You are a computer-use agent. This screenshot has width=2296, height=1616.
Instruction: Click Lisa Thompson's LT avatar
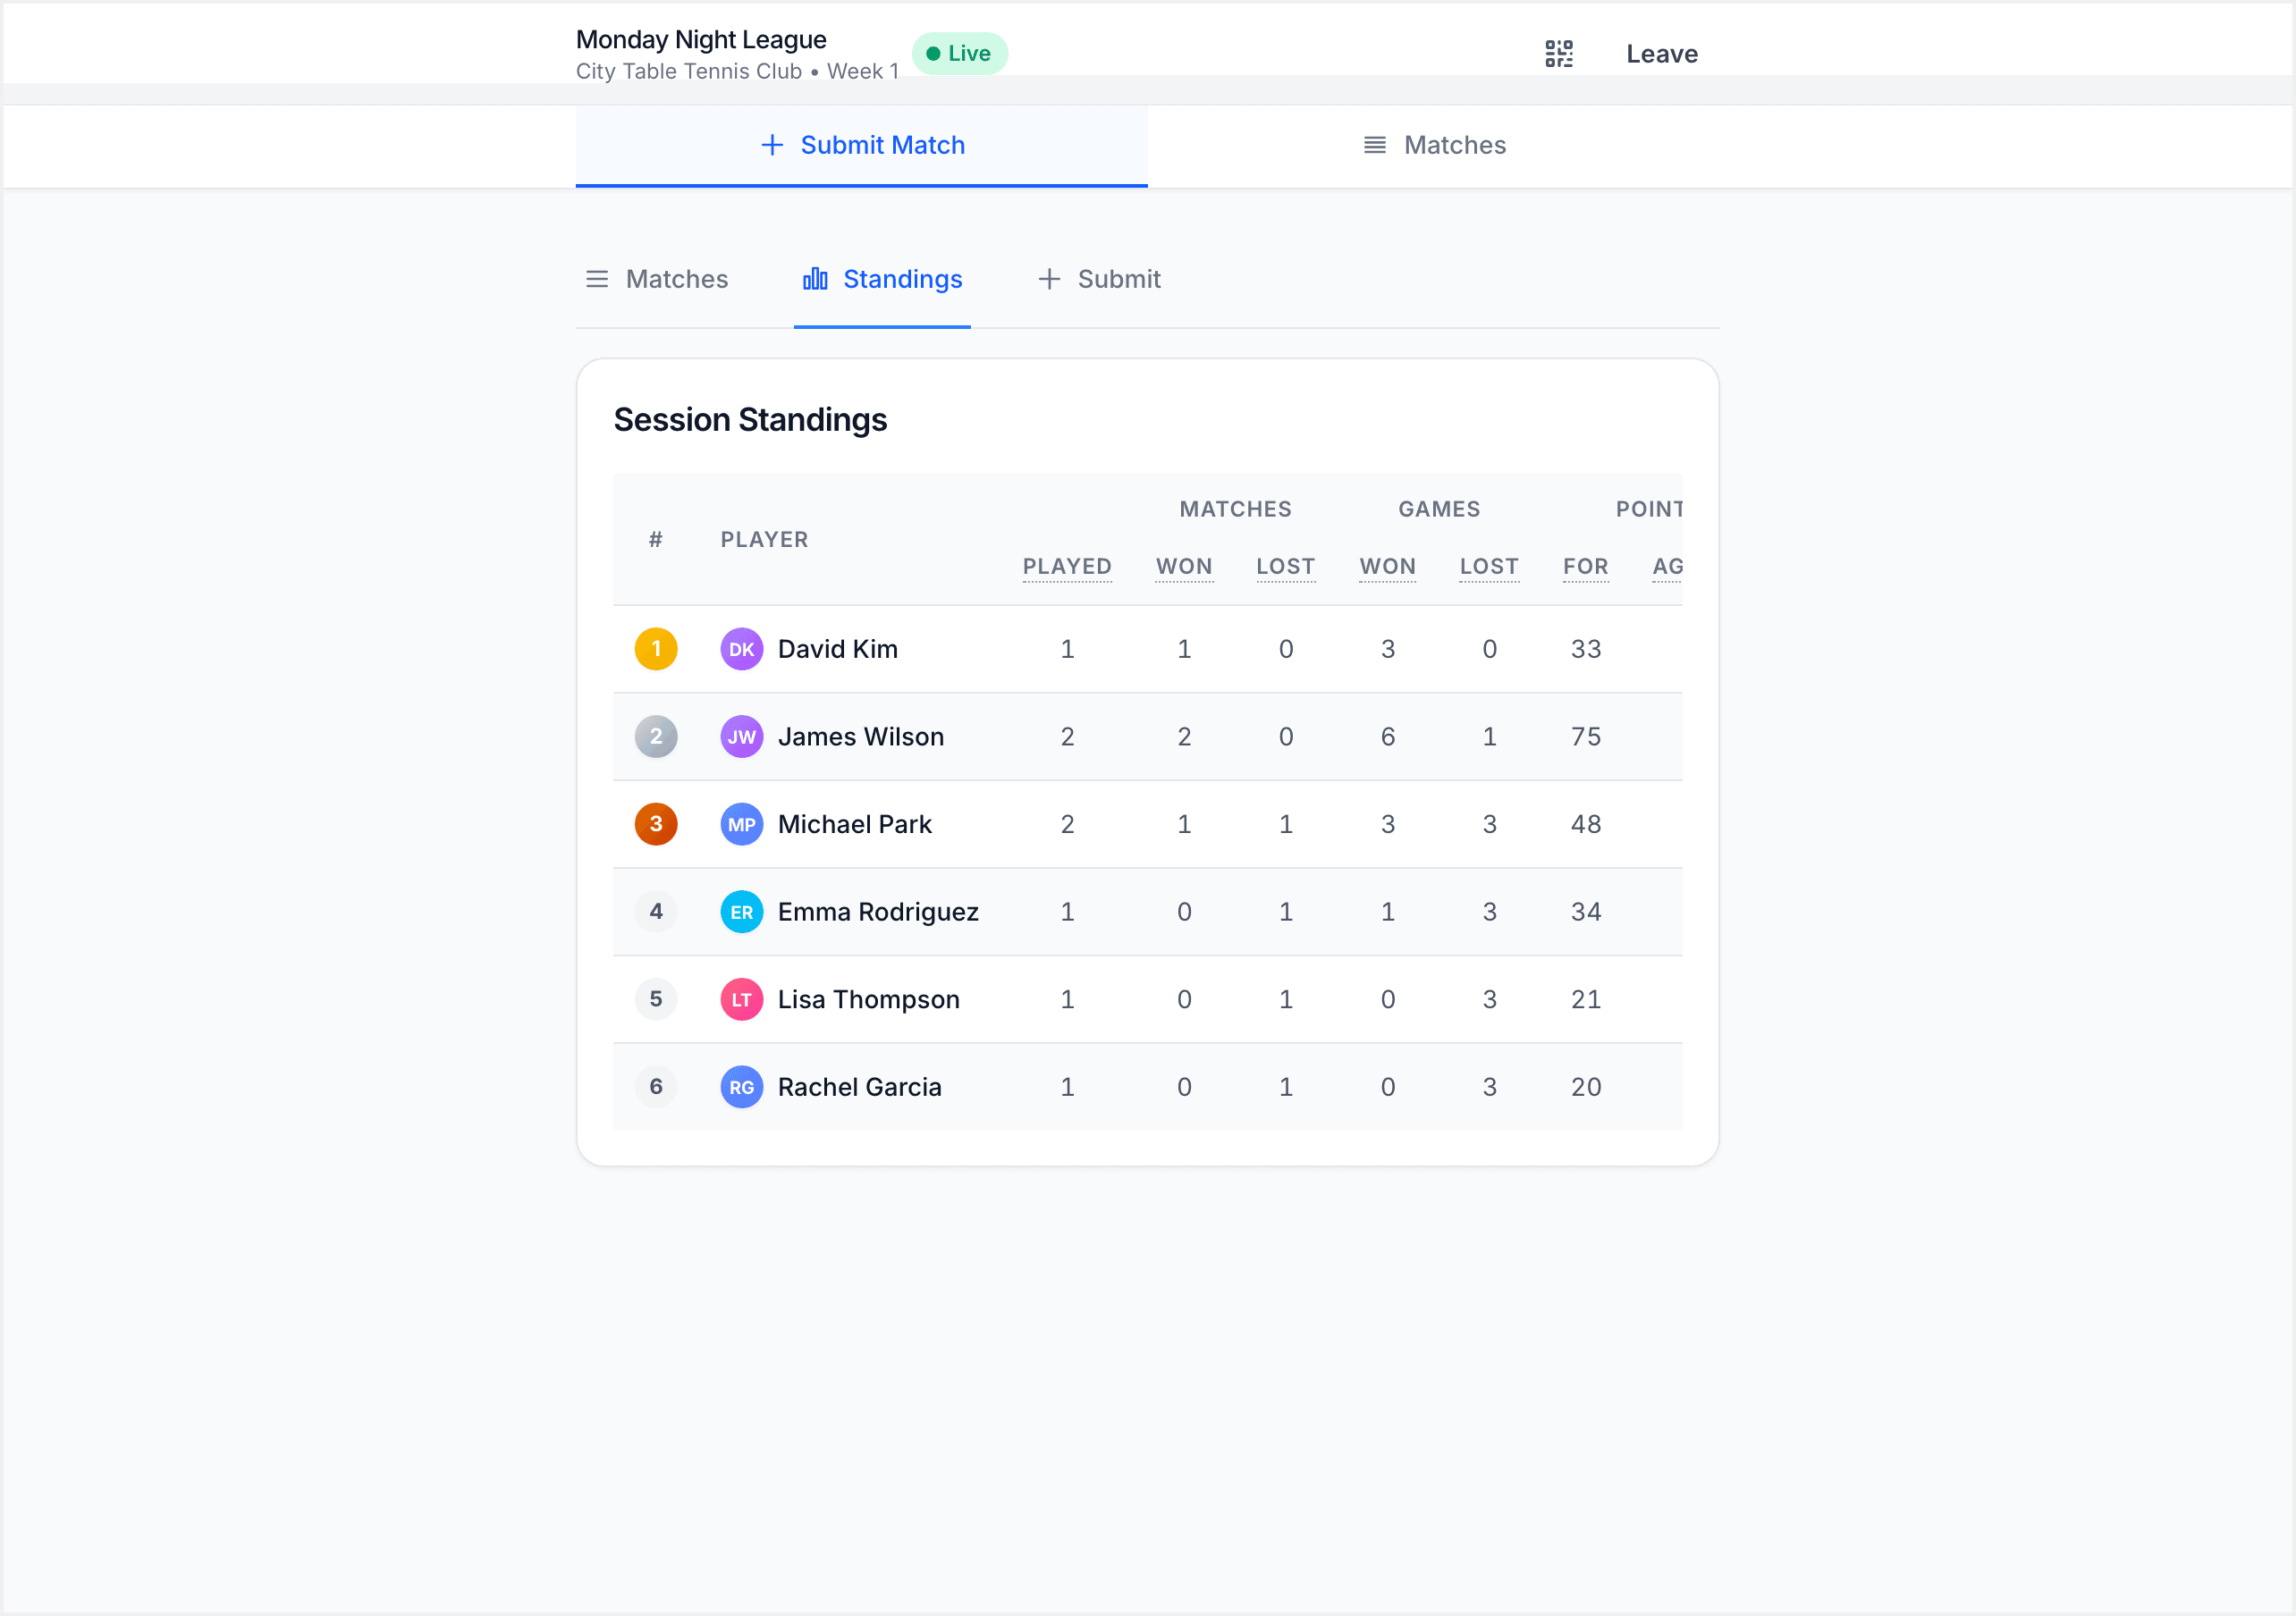[x=741, y=999]
